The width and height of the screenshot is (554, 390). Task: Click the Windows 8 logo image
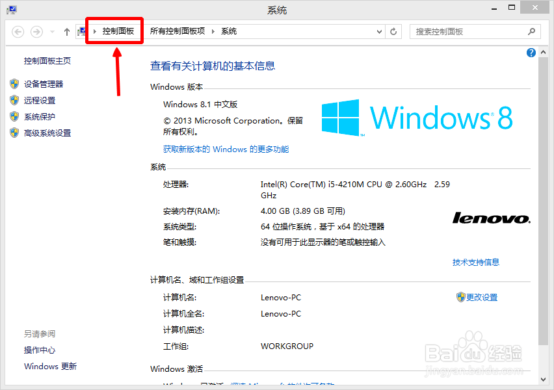pos(417,118)
